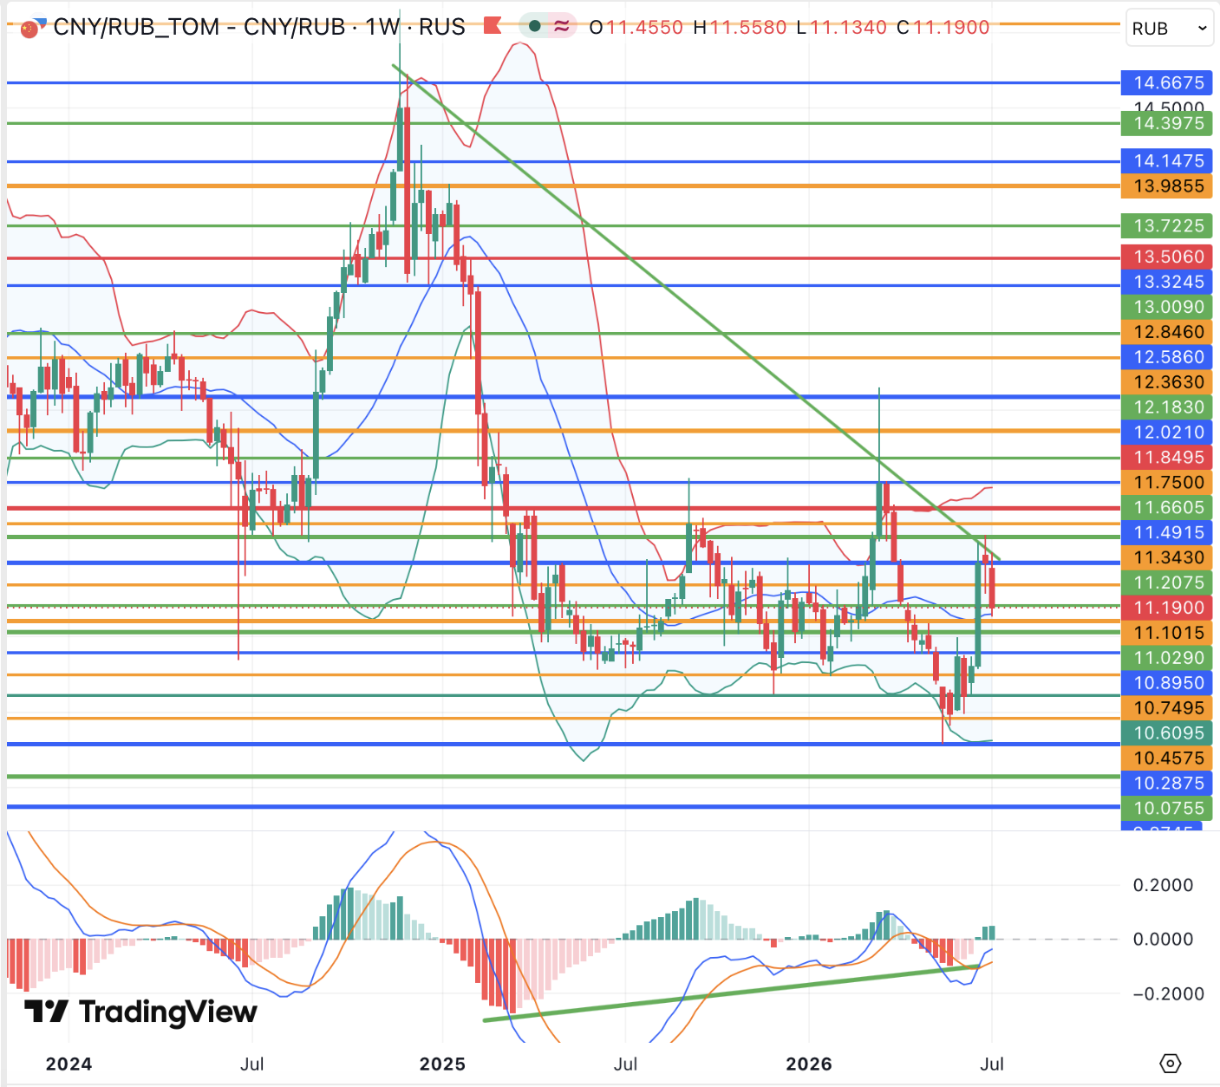This screenshot has height=1087, width=1220.
Task: Click the 14.3975 price label
Action: pos(1167,123)
